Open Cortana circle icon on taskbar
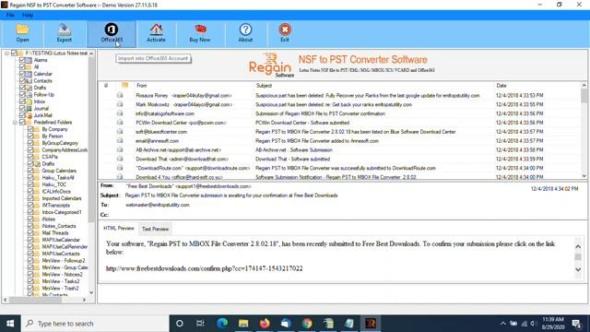The image size is (590, 332). click(x=180, y=324)
